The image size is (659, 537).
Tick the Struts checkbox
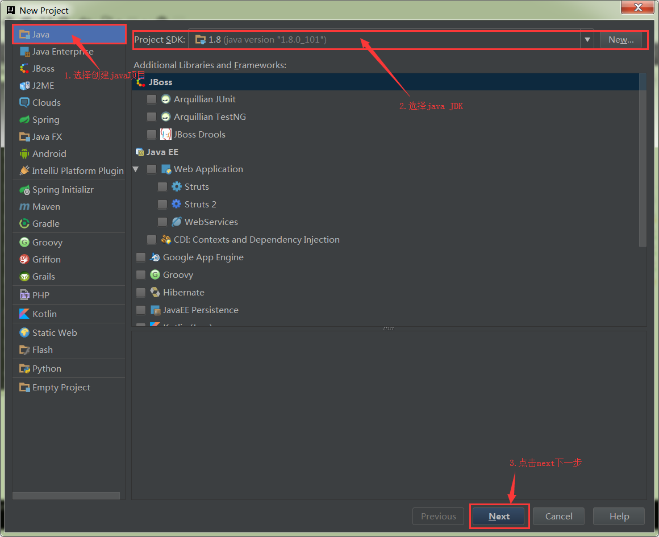click(x=162, y=187)
